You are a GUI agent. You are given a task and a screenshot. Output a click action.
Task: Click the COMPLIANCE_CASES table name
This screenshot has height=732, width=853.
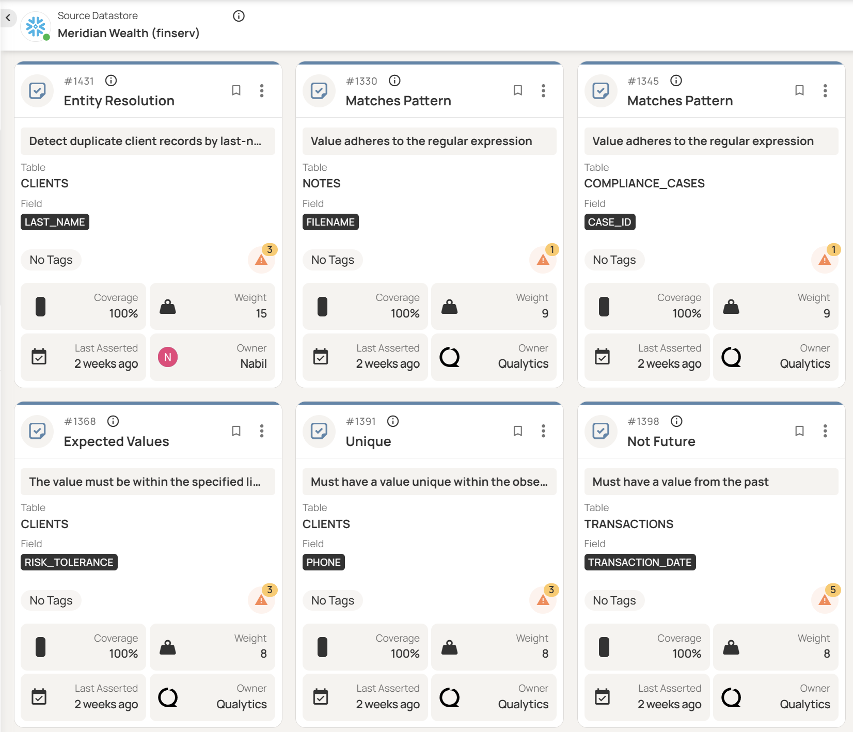[x=644, y=183]
